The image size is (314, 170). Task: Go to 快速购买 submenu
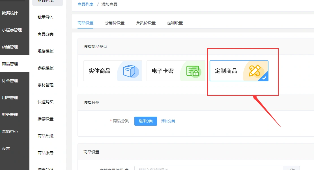(x=46, y=102)
